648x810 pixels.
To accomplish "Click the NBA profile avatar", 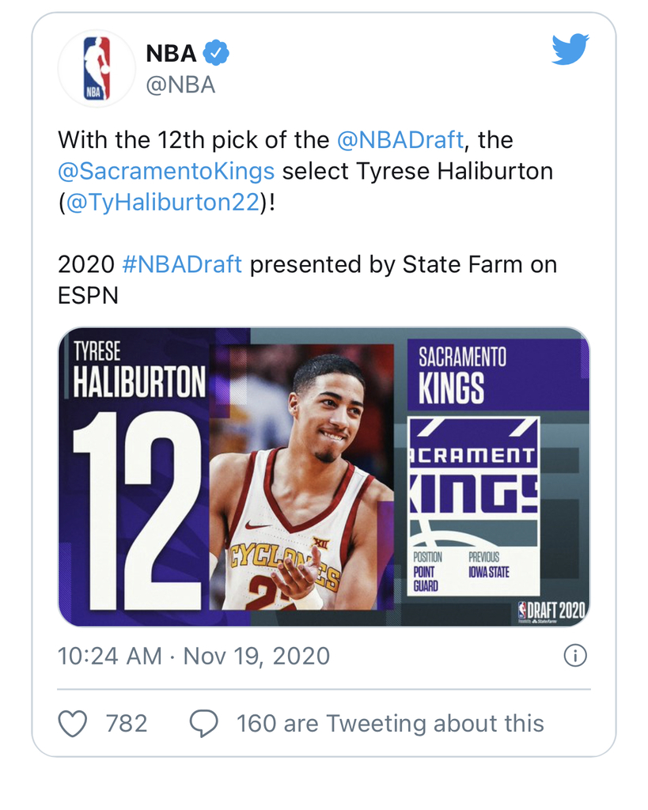I will 97,68.
